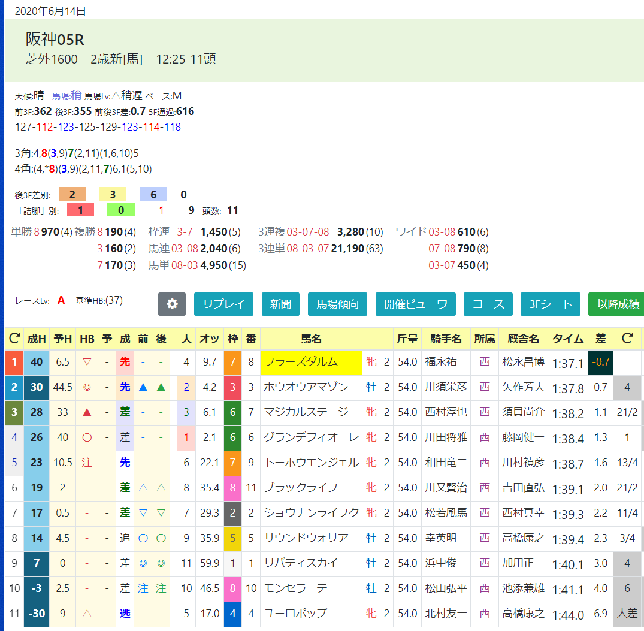Viewport: 644px width, 631px height.
Task: Click outline red triangle HB mark for ユーロポップ
Action: tap(87, 614)
